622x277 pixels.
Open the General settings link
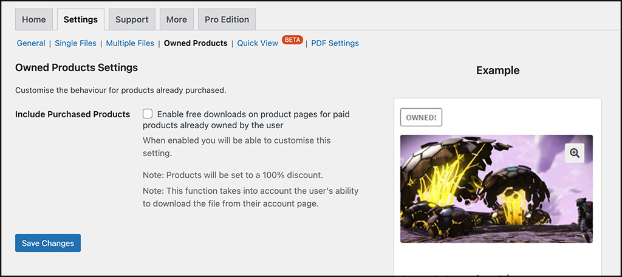[x=31, y=43]
